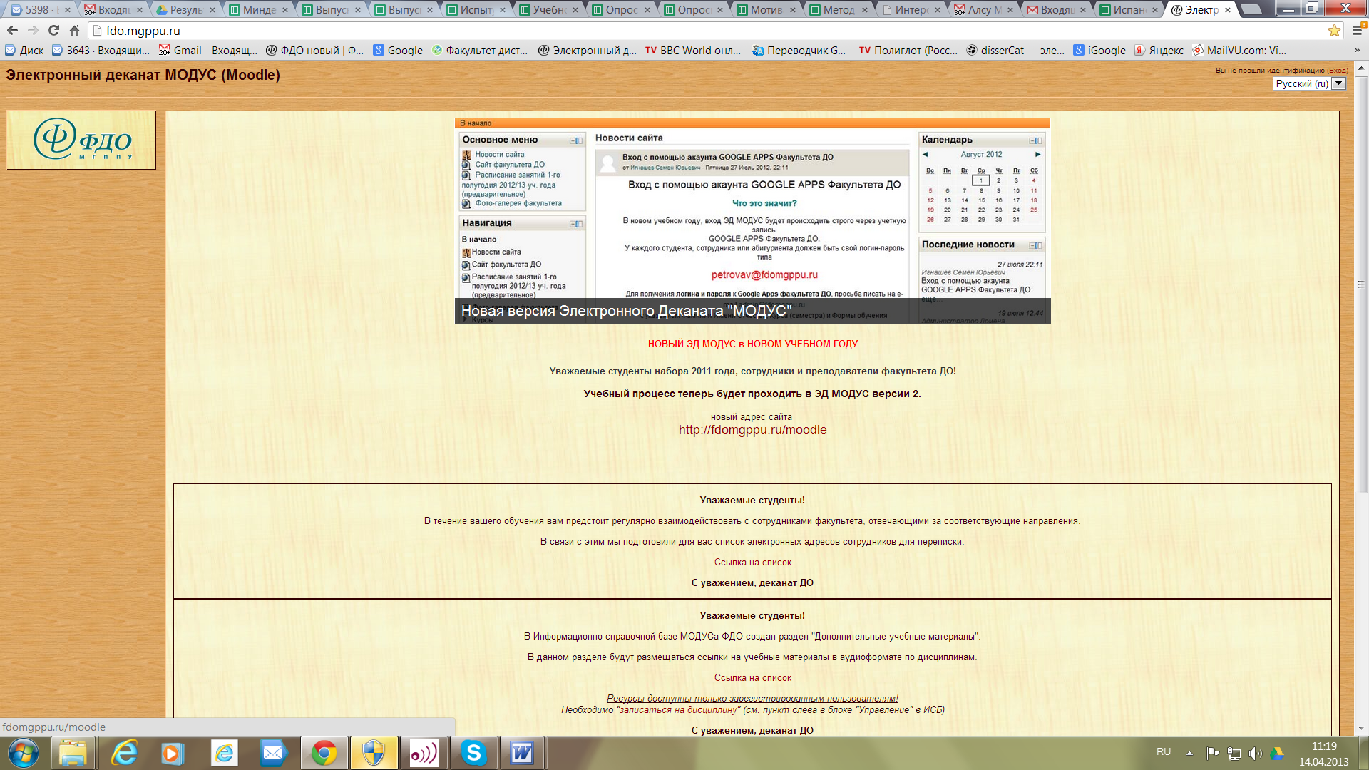Focus the address bar showing fdo.mgppu.ru
The image size is (1369, 770).
tap(713, 31)
